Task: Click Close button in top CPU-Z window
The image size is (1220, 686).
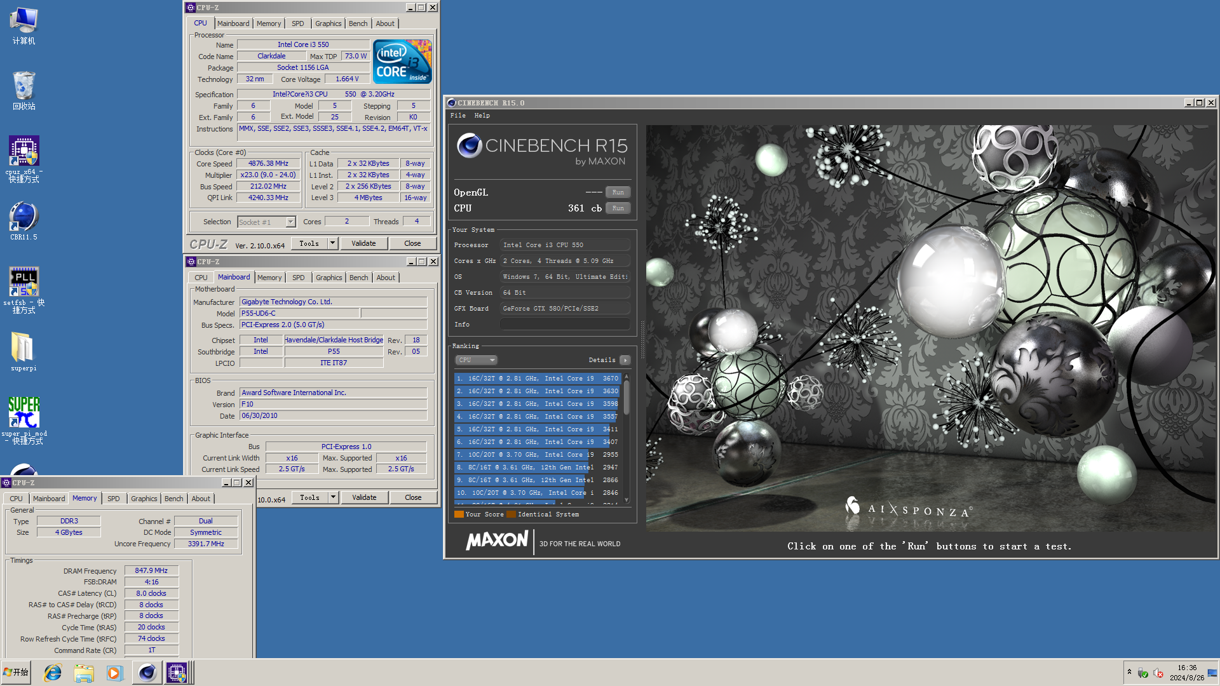Action: coord(412,243)
